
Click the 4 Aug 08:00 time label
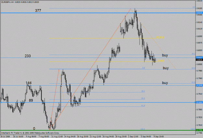coord(31,136)
